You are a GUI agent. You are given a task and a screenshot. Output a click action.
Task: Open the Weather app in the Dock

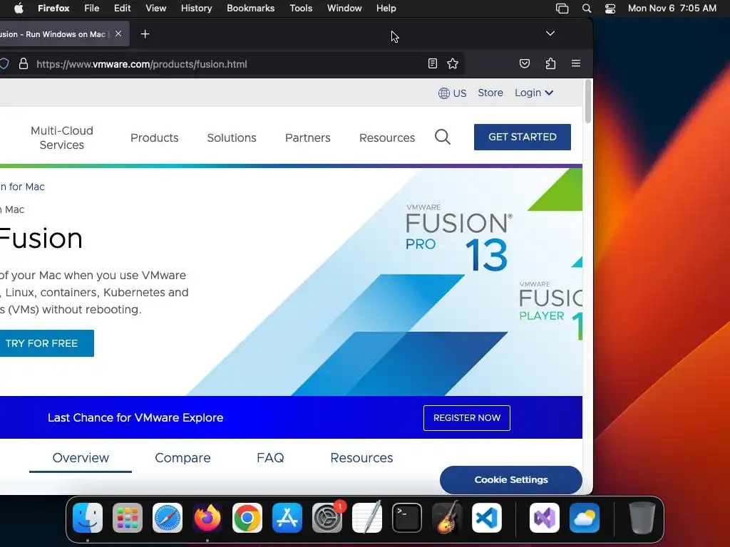[585, 518]
